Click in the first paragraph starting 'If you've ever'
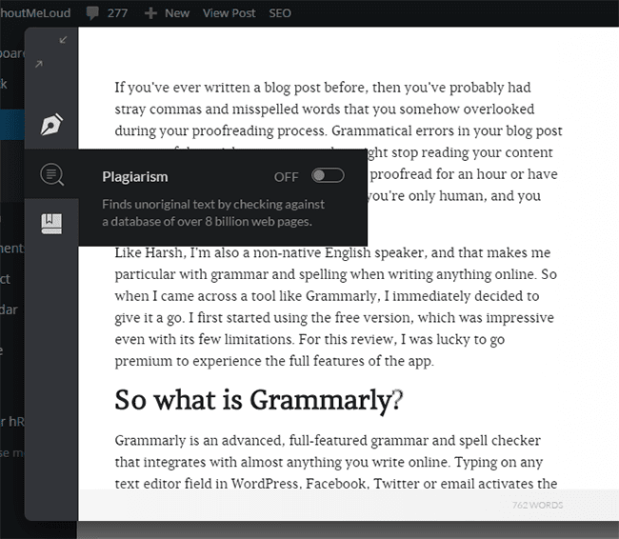The width and height of the screenshot is (619, 539). pos(338,108)
